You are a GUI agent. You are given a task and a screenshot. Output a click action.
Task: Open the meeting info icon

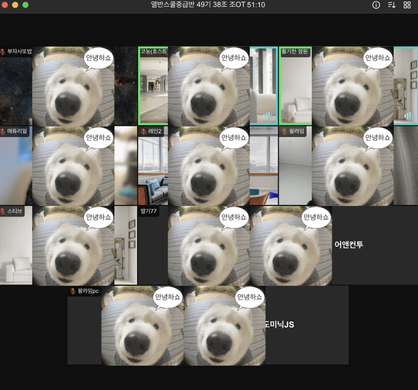376,5
